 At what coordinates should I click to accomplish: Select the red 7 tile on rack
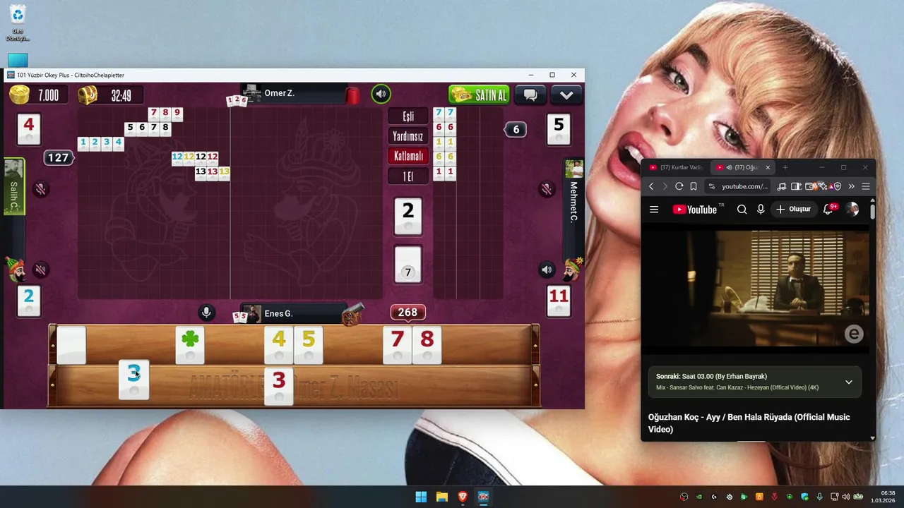pos(397,345)
